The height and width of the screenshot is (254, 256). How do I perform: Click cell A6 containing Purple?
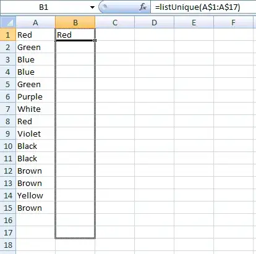pyautogui.click(x=35, y=96)
